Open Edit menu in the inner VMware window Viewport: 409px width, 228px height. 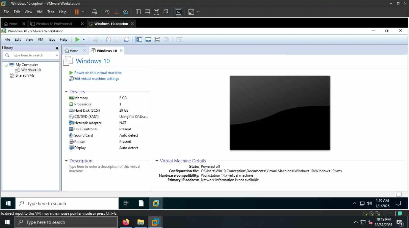click(x=18, y=39)
